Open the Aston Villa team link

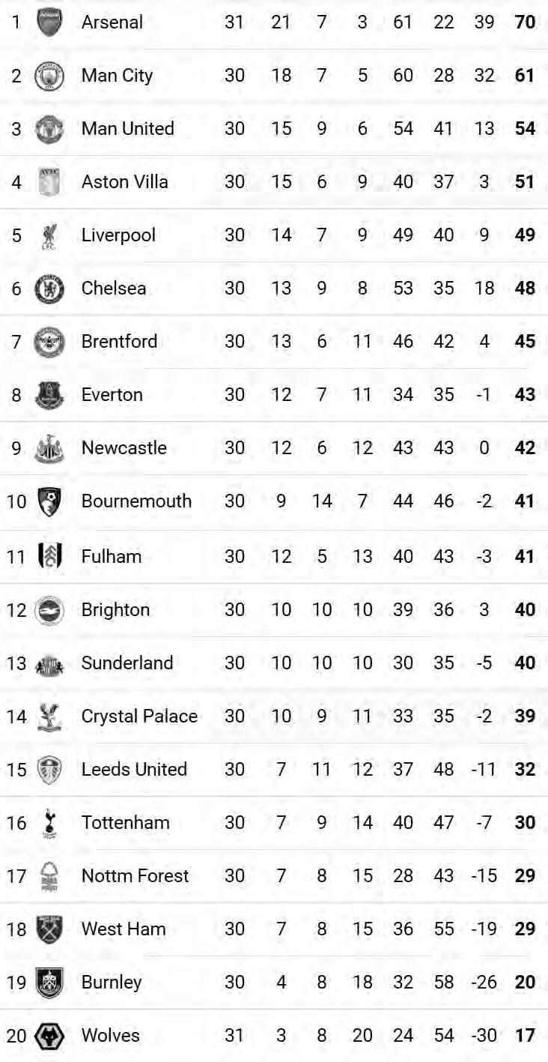coord(124,181)
